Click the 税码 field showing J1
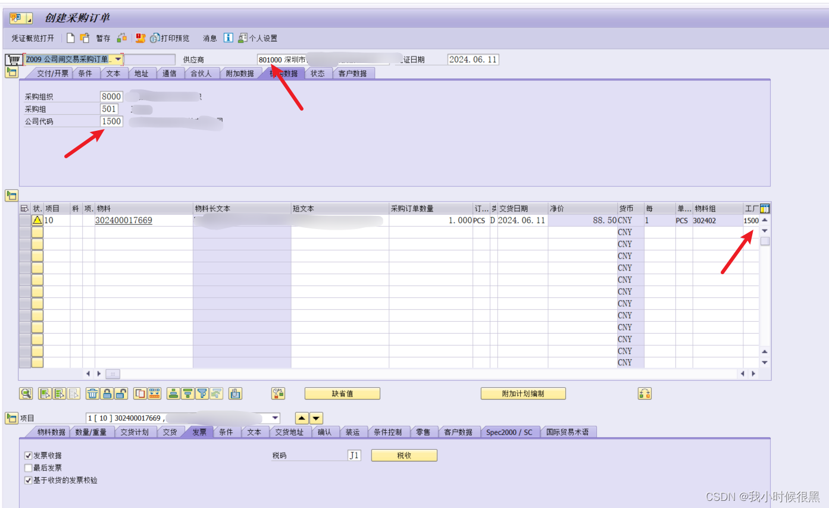 (354, 456)
